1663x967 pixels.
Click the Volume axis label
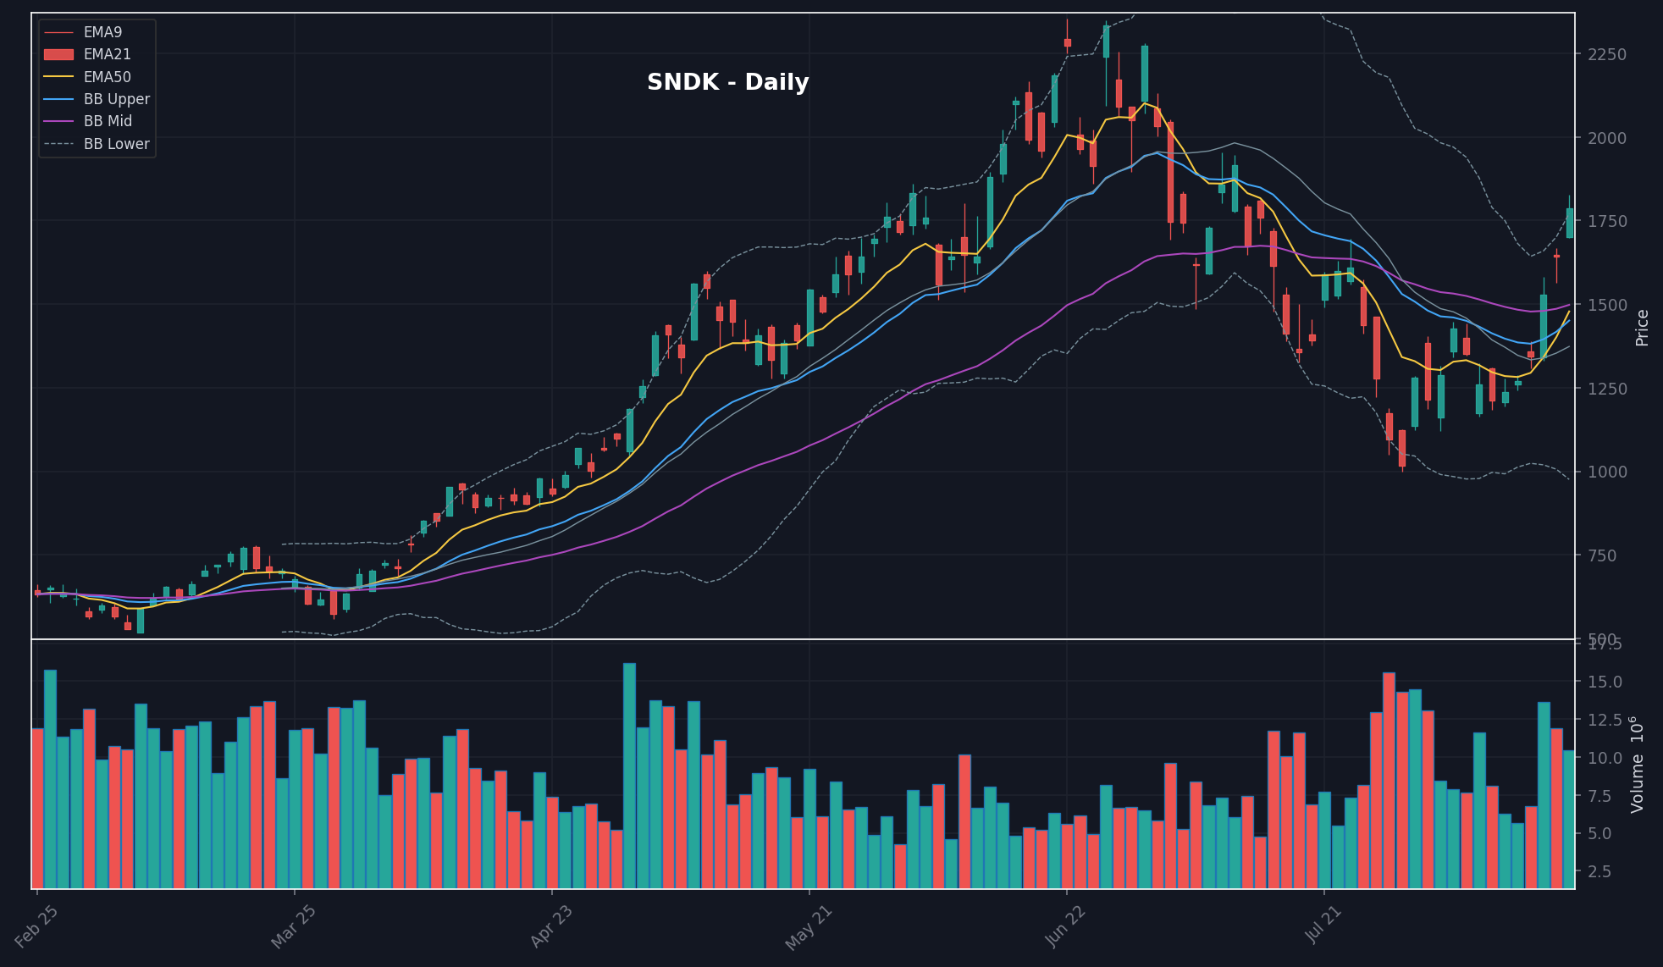1638,765
